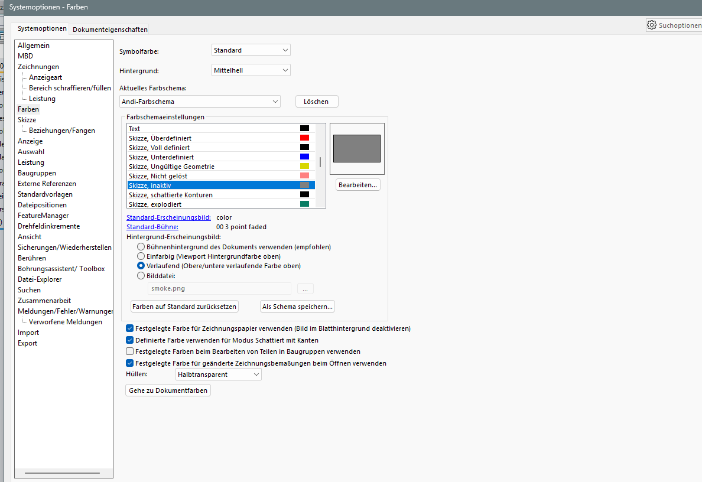Open Standardvorlagen settings
702x482 pixels.
45,194
